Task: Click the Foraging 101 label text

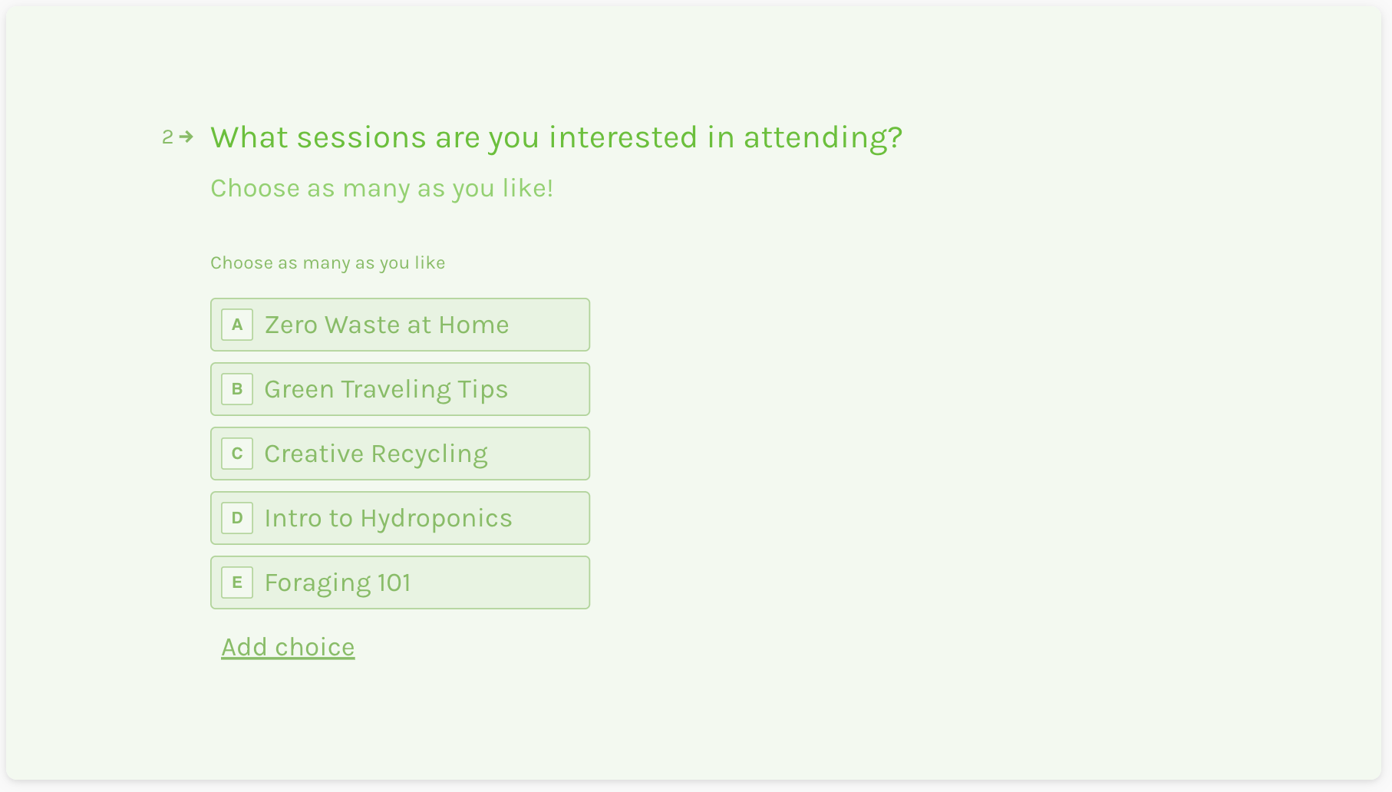Action: click(x=338, y=583)
